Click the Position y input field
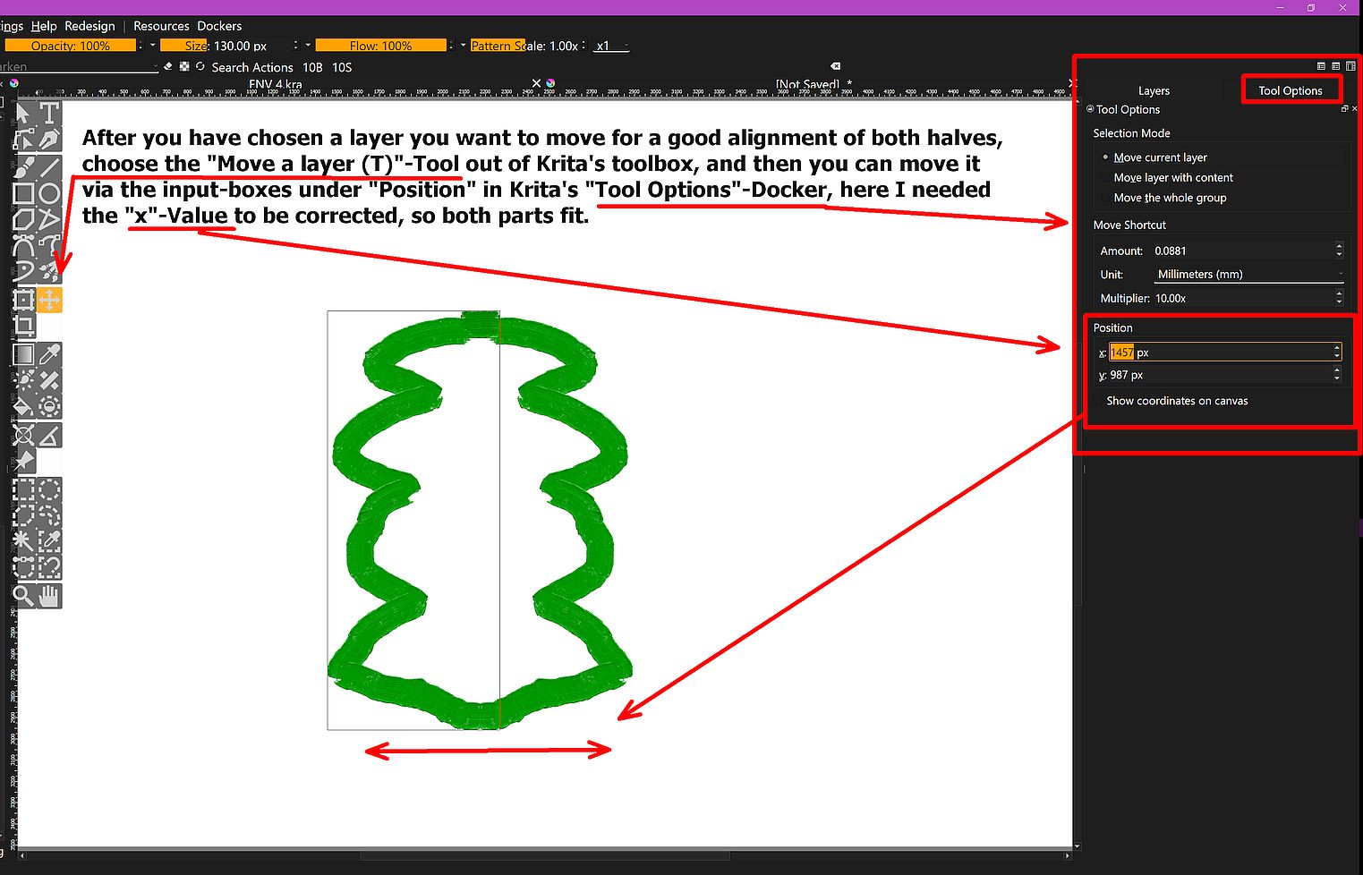Viewport: 1363px width, 875px height. click(x=1217, y=376)
